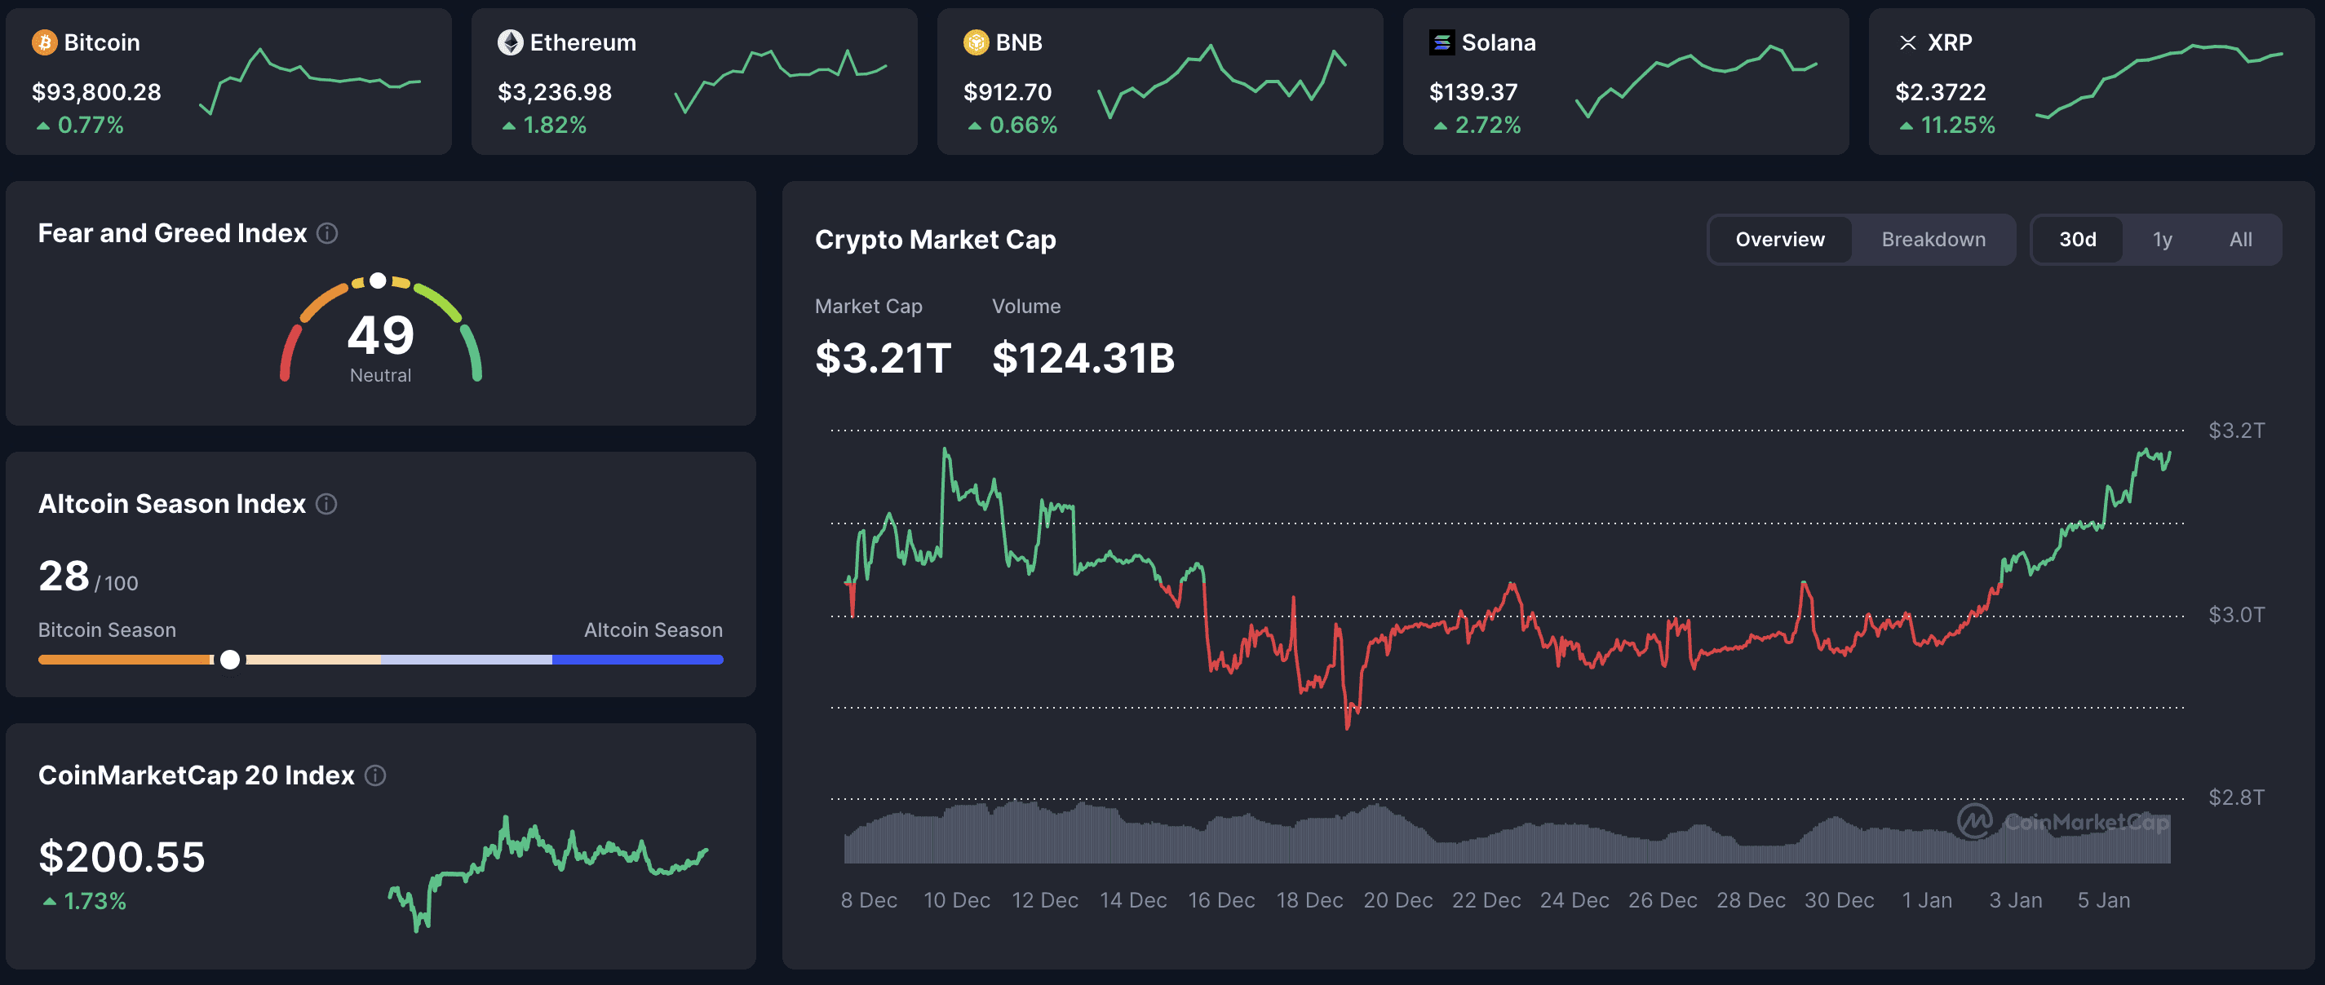This screenshot has height=985, width=2325.
Task: Click the Ethereum logo icon
Action: point(510,42)
